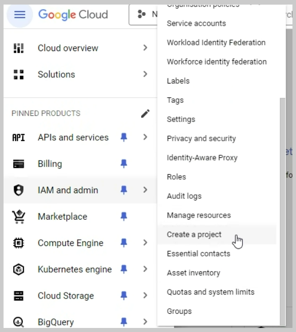The width and height of the screenshot is (296, 332).
Task: Click the submenu vertical scrollbar
Action: 282,211
